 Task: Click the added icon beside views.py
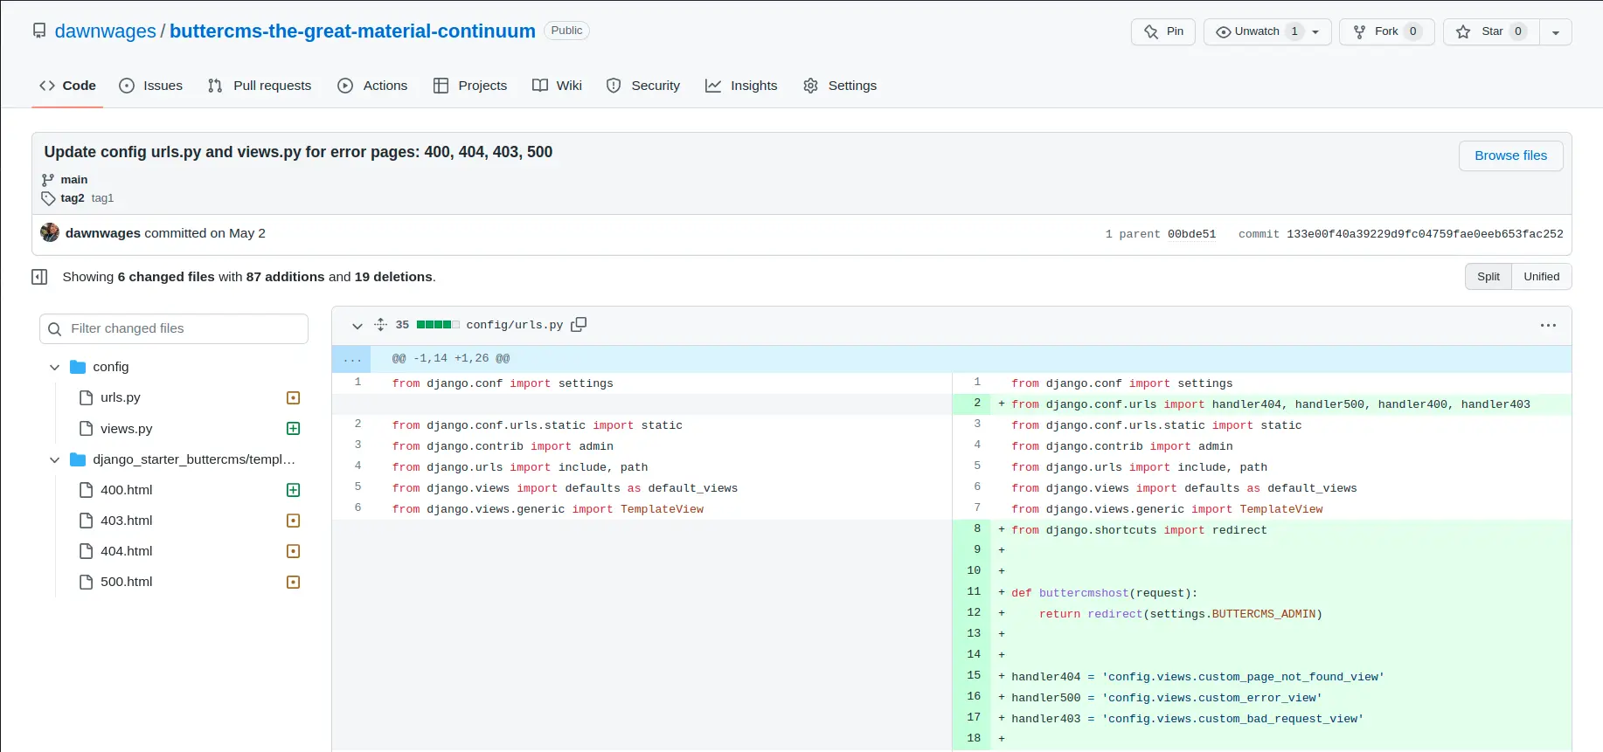tap(294, 429)
